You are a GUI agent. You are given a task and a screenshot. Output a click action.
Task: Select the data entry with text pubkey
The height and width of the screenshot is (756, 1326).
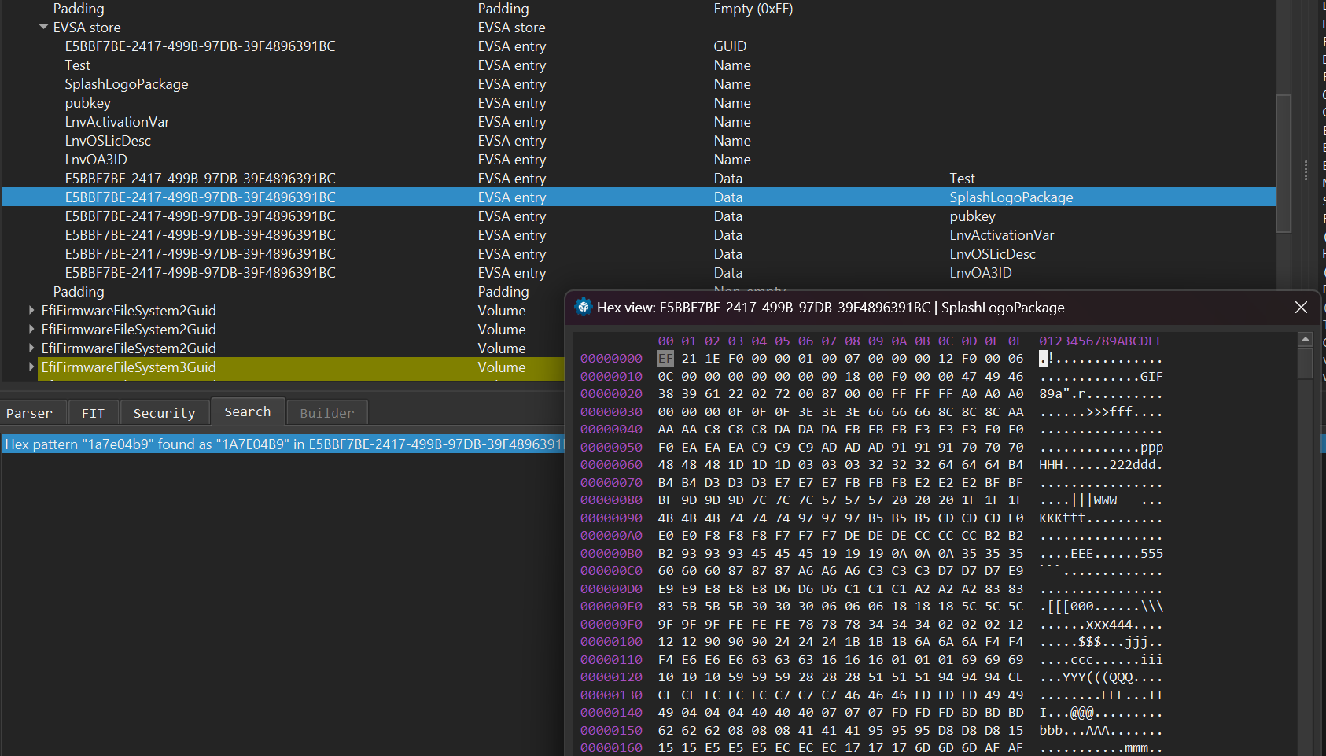pos(639,216)
